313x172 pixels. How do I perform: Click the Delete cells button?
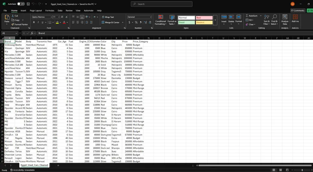[231, 20]
